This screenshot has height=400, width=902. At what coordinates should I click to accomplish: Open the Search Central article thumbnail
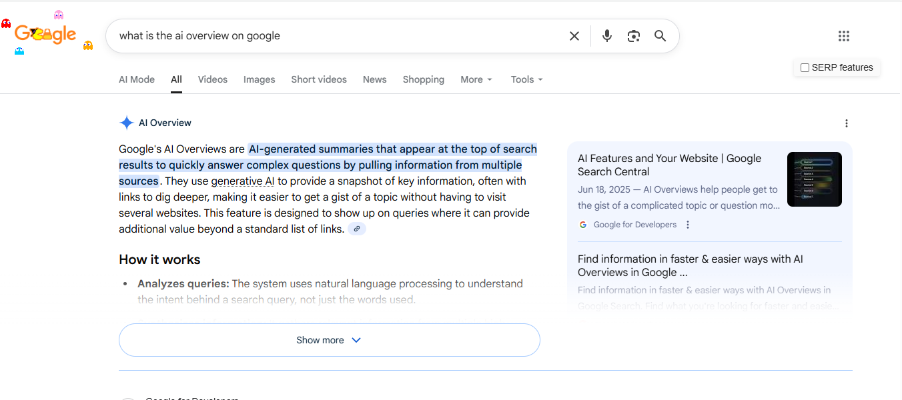click(x=814, y=179)
